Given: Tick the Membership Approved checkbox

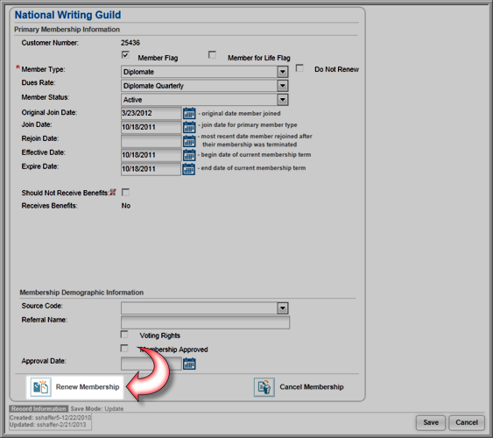Looking at the screenshot, I should click(124, 348).
